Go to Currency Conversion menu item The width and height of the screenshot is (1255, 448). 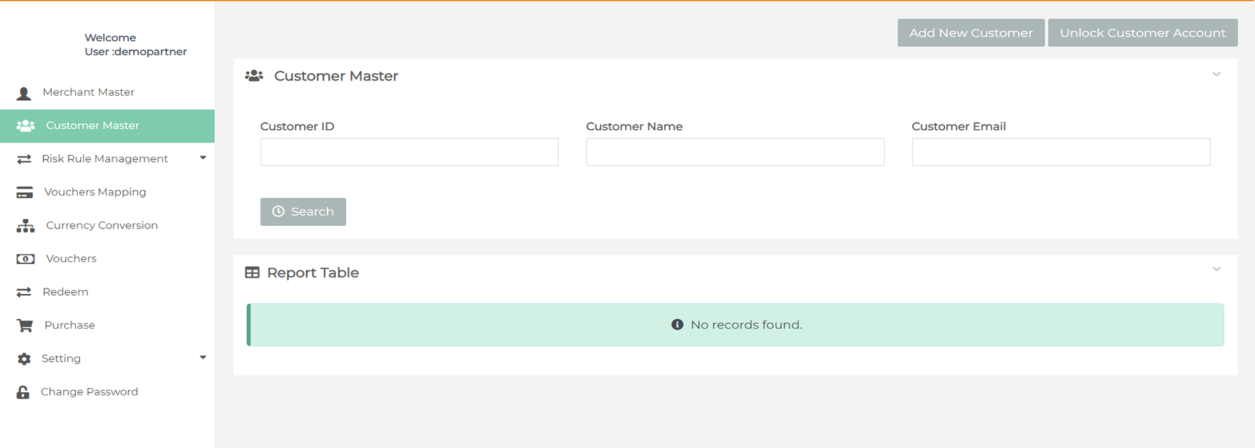click(102, 225)
